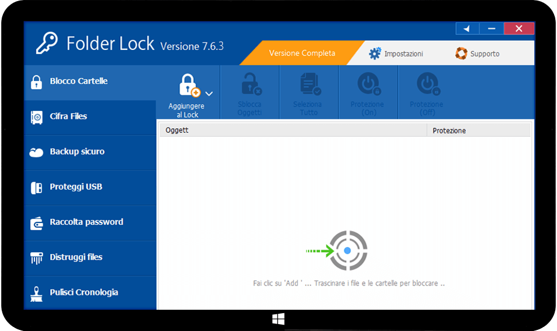Open the Raccolta password section

90,223
